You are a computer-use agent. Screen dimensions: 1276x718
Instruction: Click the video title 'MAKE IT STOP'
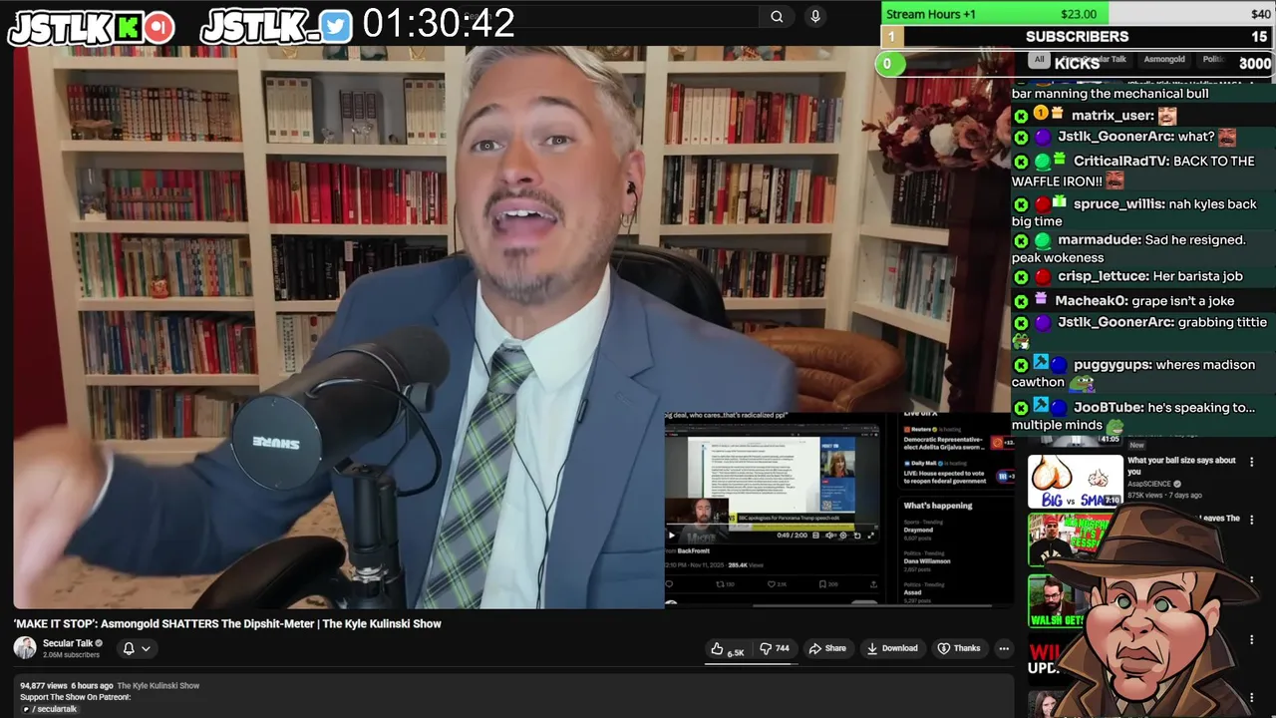pos(227,623)
